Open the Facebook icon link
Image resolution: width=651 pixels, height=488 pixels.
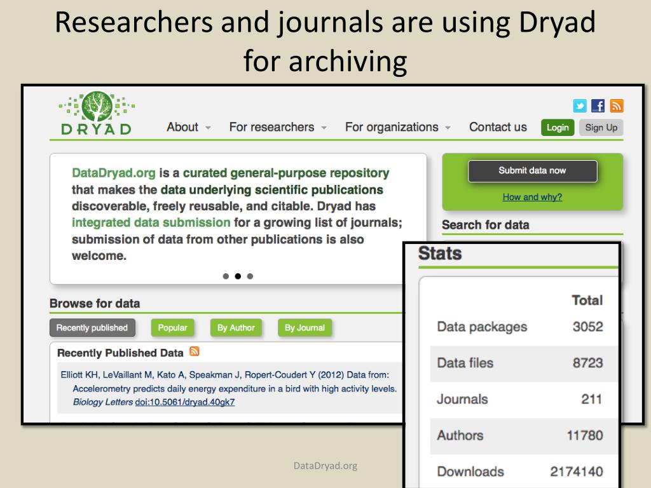pos(598,106)
